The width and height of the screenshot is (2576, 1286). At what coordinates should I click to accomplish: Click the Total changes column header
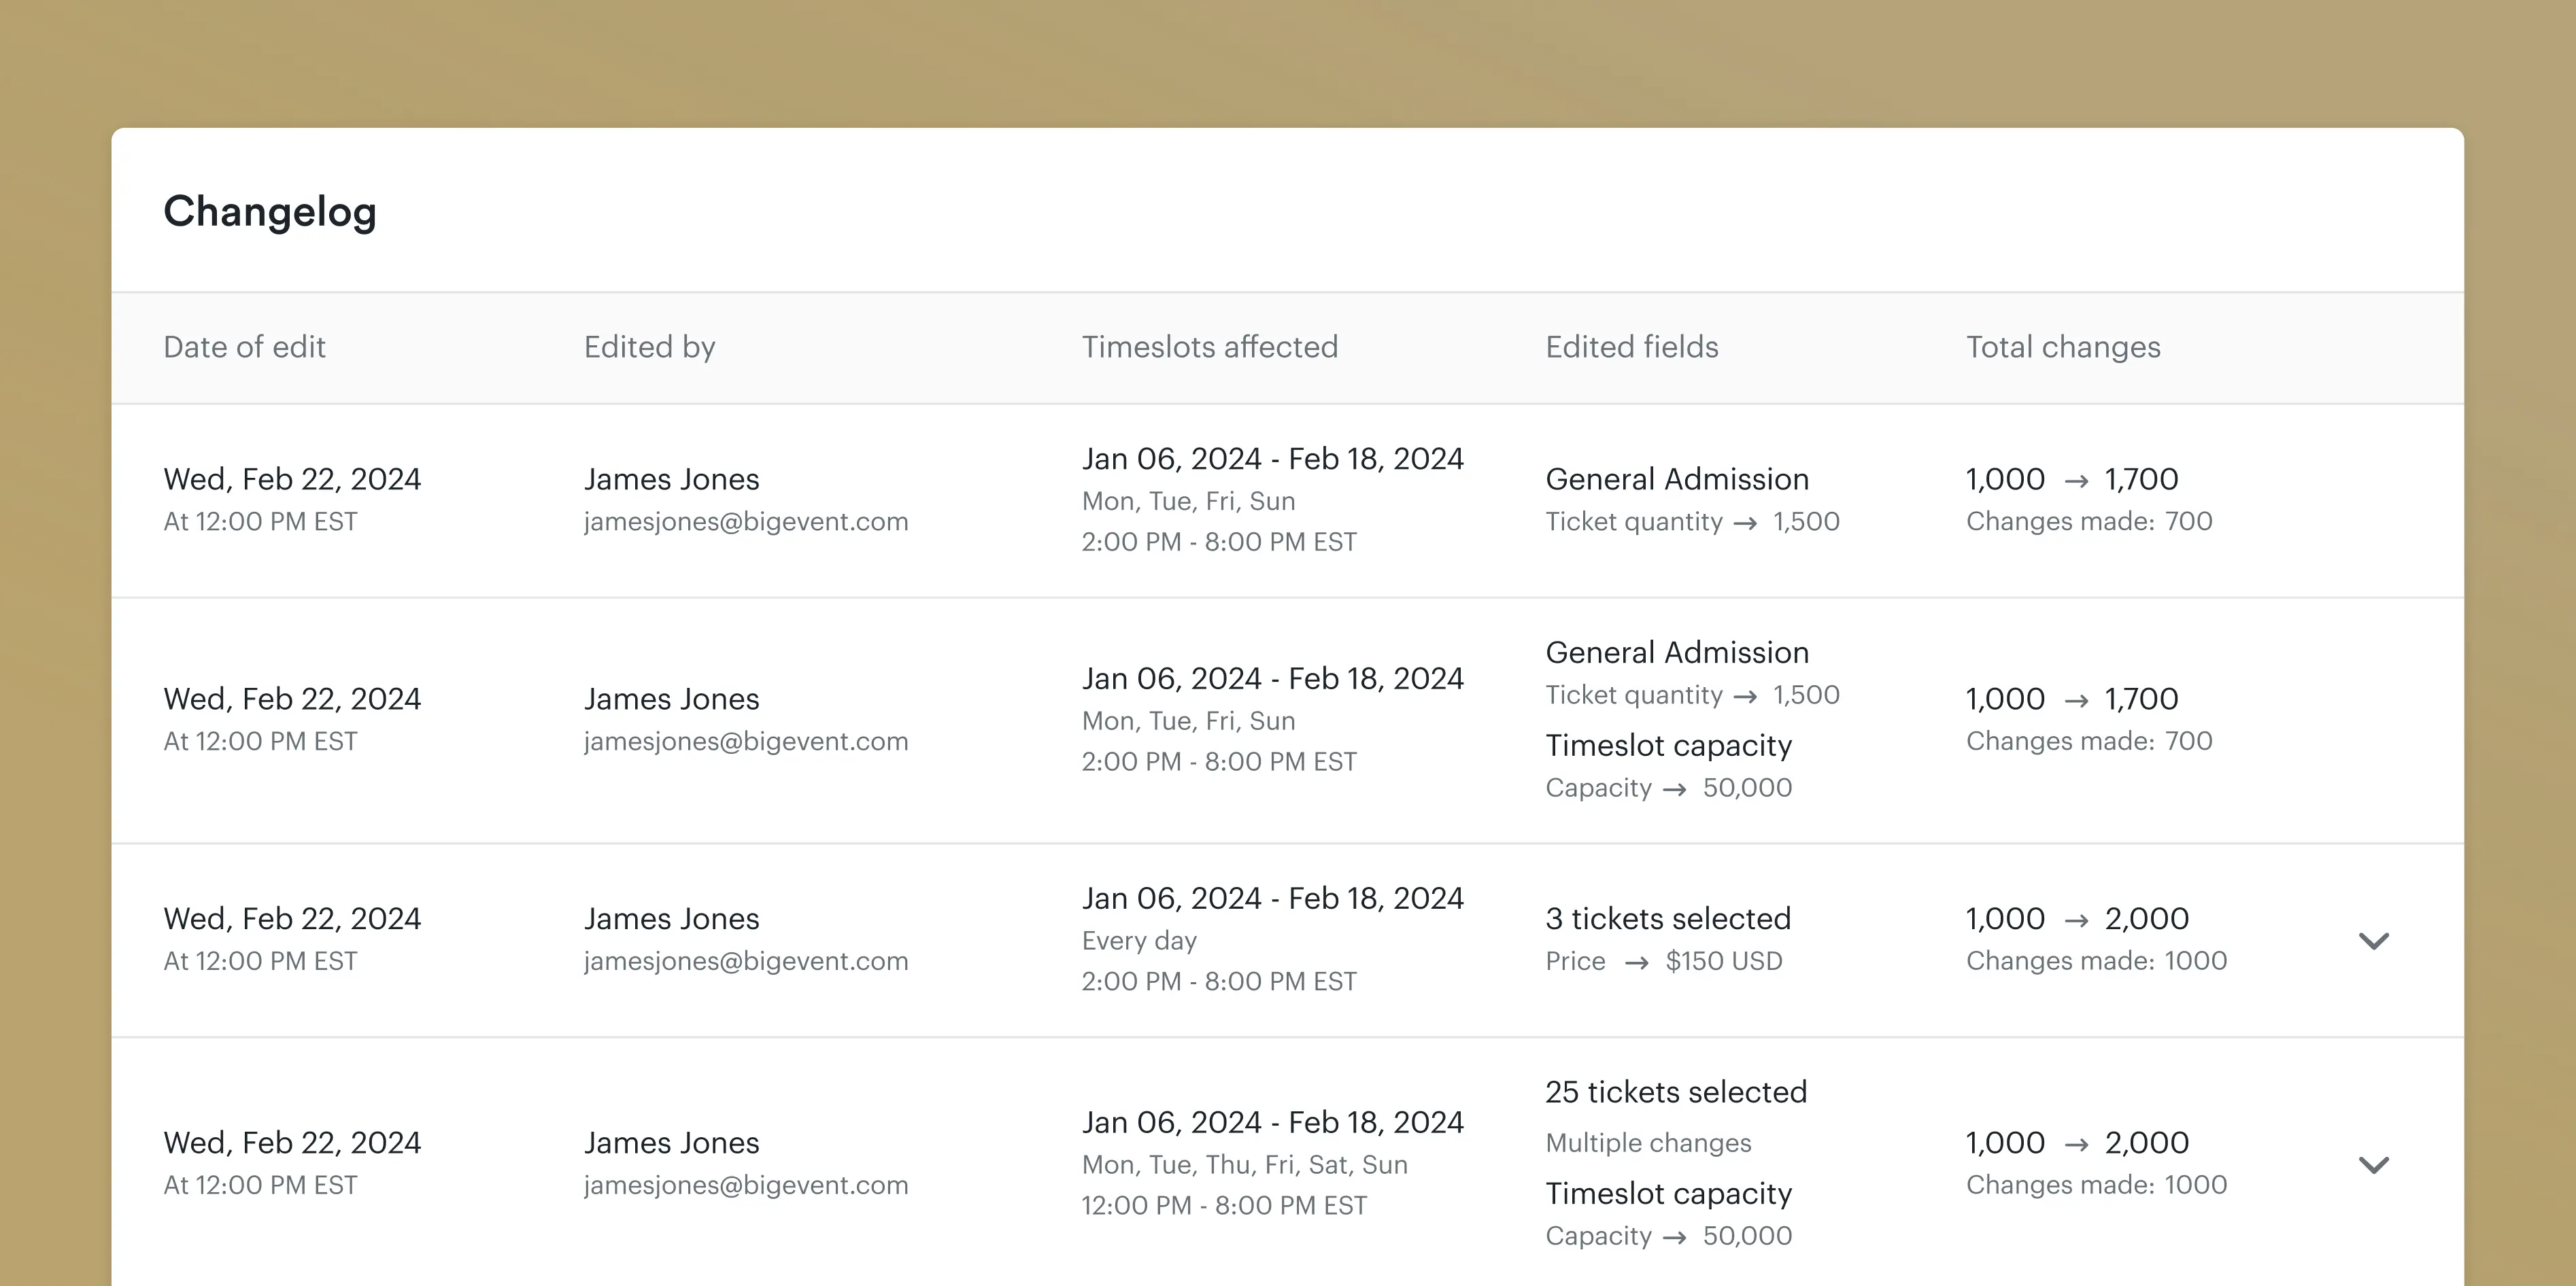point(2062,347)
